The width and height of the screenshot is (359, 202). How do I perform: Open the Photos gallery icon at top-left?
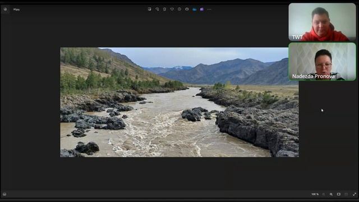(x=5, y=10)
